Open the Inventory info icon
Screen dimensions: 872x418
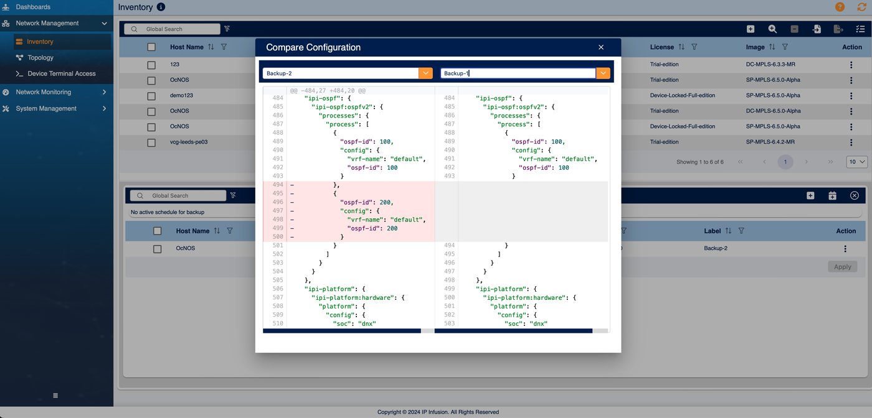[x=161, y=7]
